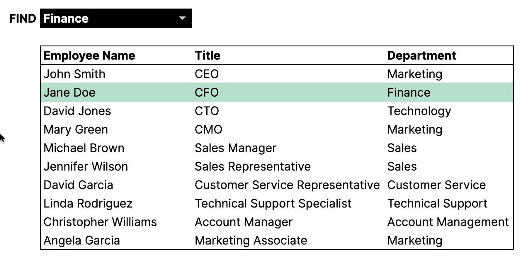
Task: Select the Mary Green name cell
Action: point(76,129)
